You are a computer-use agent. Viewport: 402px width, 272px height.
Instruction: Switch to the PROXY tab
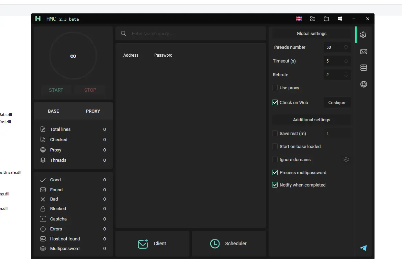point(92,111)
